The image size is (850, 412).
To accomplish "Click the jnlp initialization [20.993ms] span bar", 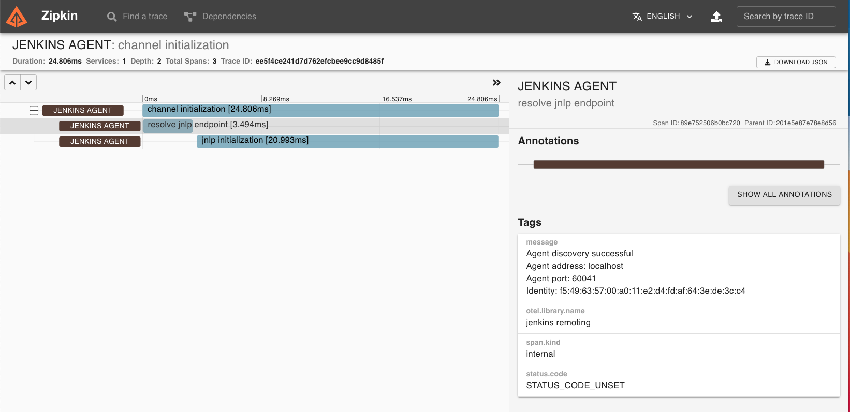I will pos(347,142).
